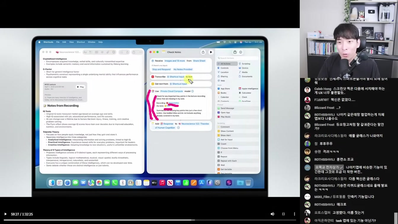Open 'Images and 18 more' input type picker

(x=175, y=61)
